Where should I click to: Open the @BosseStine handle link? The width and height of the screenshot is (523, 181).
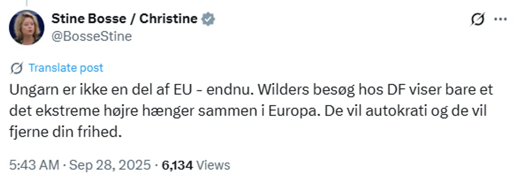pyautogui.click(x=92, y=36)
